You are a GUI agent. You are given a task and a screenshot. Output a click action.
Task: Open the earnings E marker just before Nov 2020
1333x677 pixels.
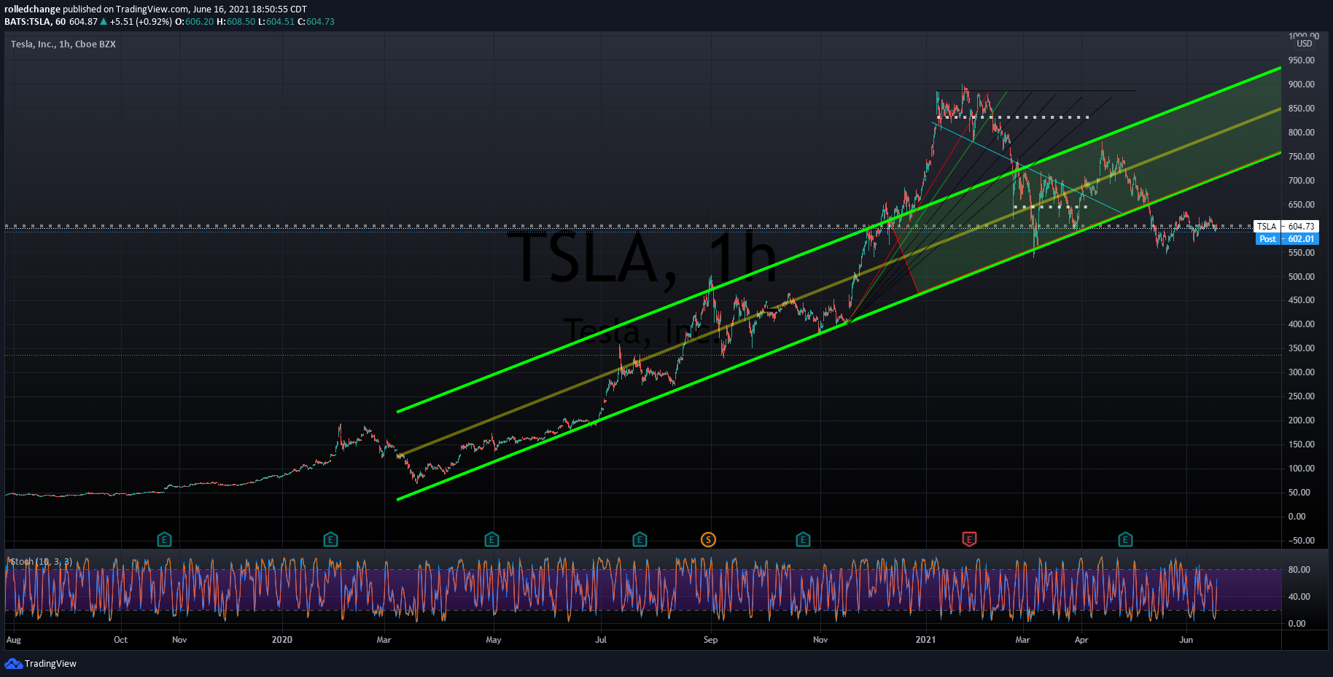click(803, 539)
